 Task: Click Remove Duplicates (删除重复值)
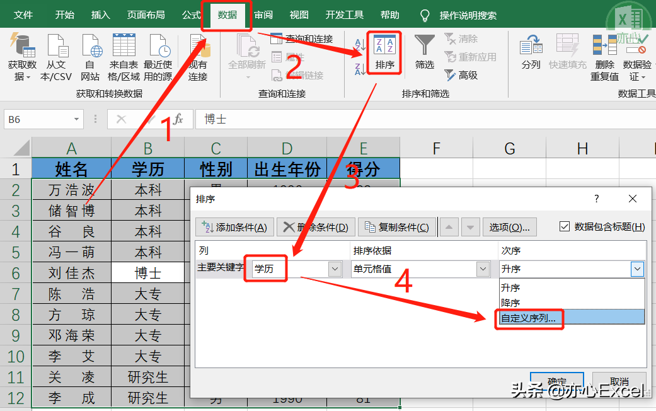tap(604, 57)
